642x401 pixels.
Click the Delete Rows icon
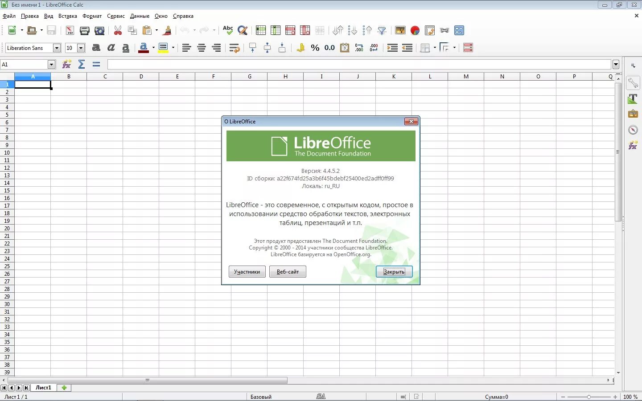pos(290,30)
